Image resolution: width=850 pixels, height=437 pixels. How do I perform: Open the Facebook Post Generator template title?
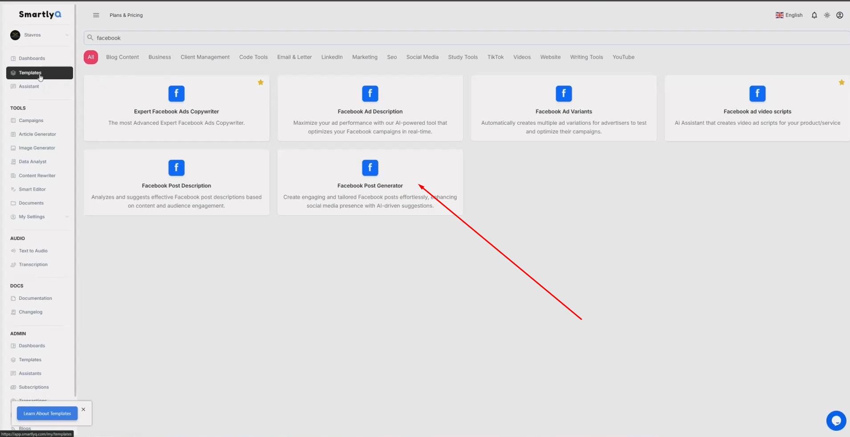(370, 186)
